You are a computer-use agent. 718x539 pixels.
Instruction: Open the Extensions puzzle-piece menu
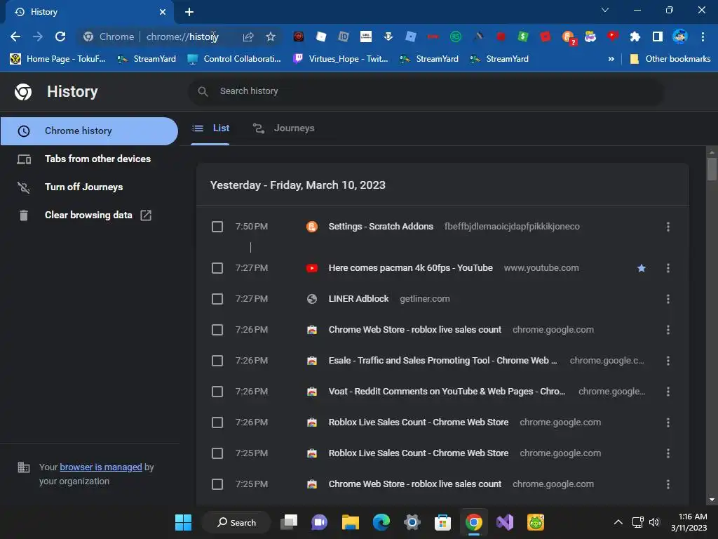[x=635, y=36]
